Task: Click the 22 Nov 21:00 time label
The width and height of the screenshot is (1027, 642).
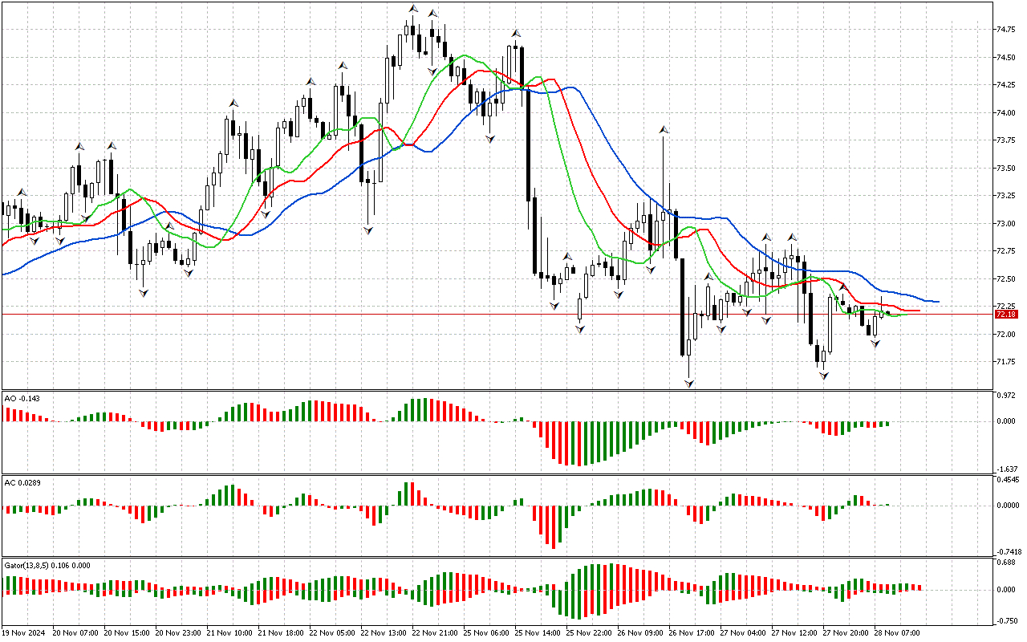Action: 435,633
